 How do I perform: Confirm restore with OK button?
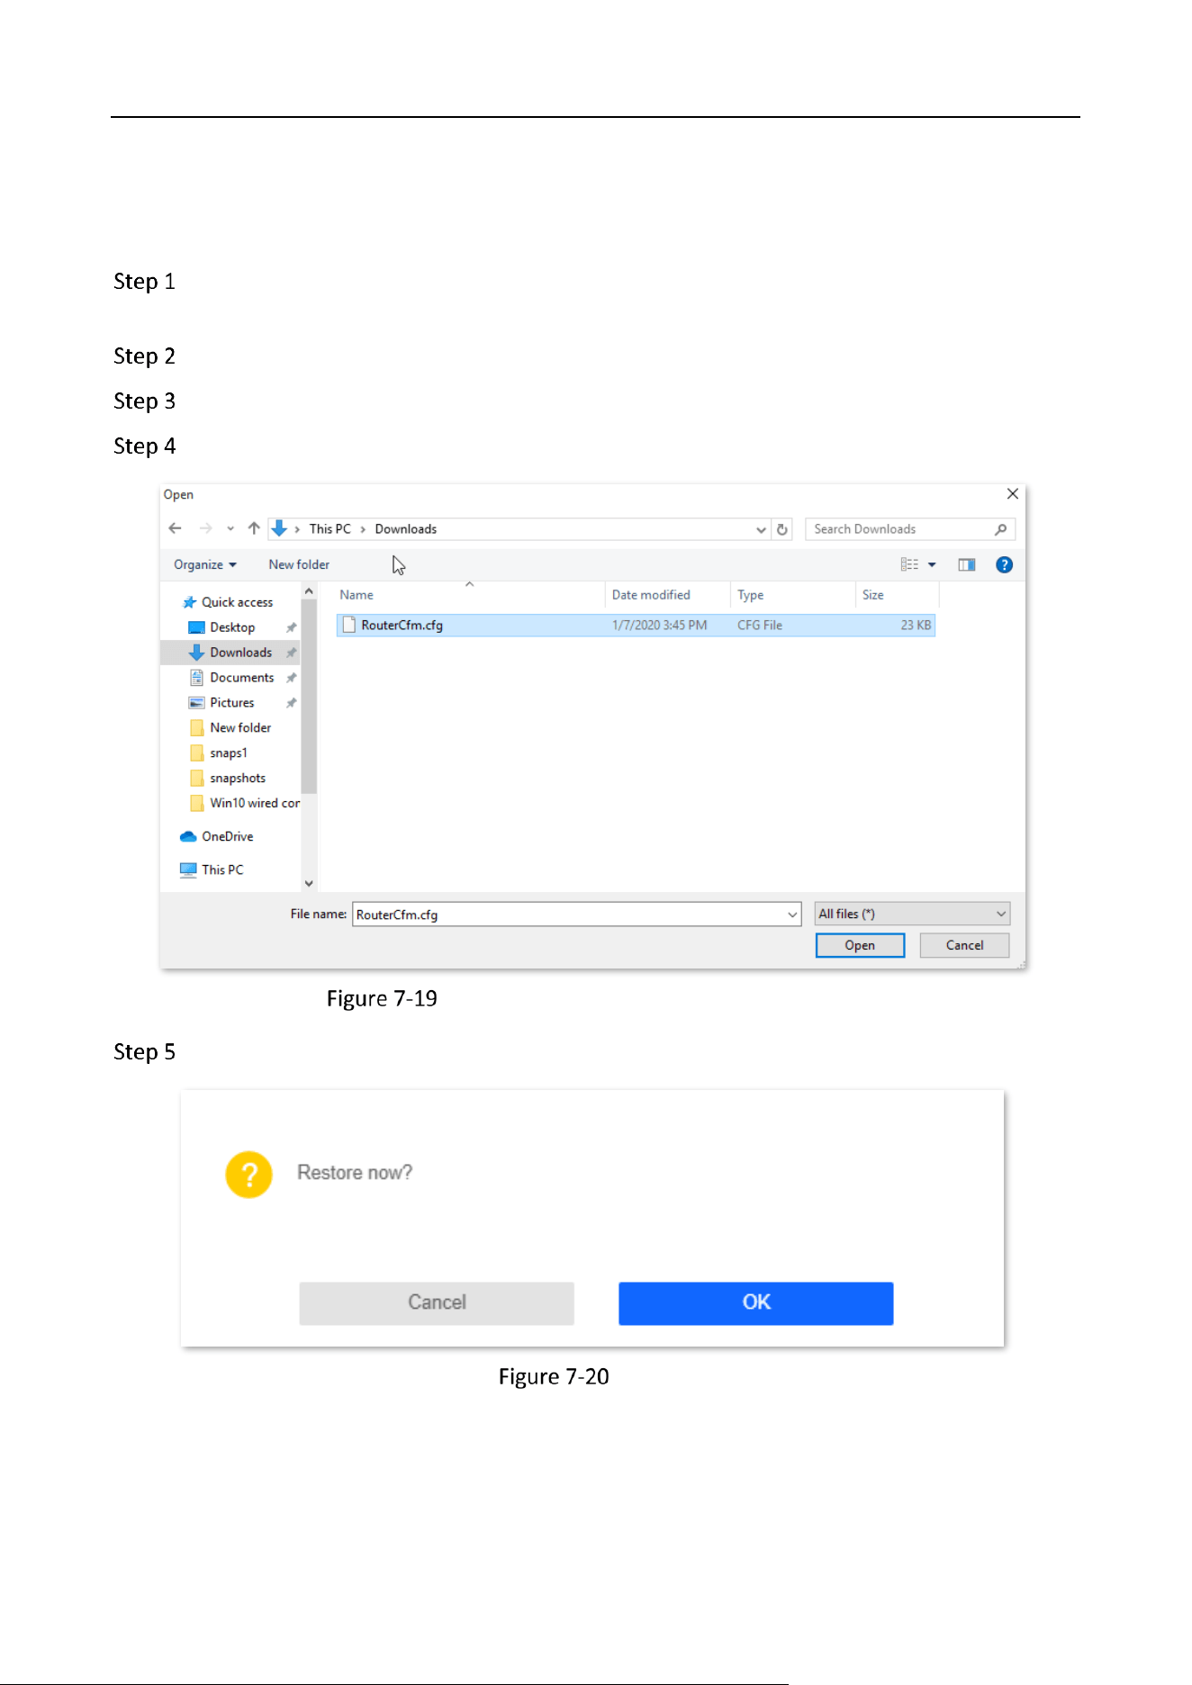coord(755,1302)
